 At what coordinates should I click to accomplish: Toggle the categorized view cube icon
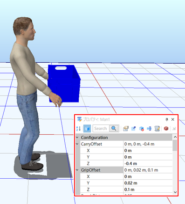coord(87,129)
